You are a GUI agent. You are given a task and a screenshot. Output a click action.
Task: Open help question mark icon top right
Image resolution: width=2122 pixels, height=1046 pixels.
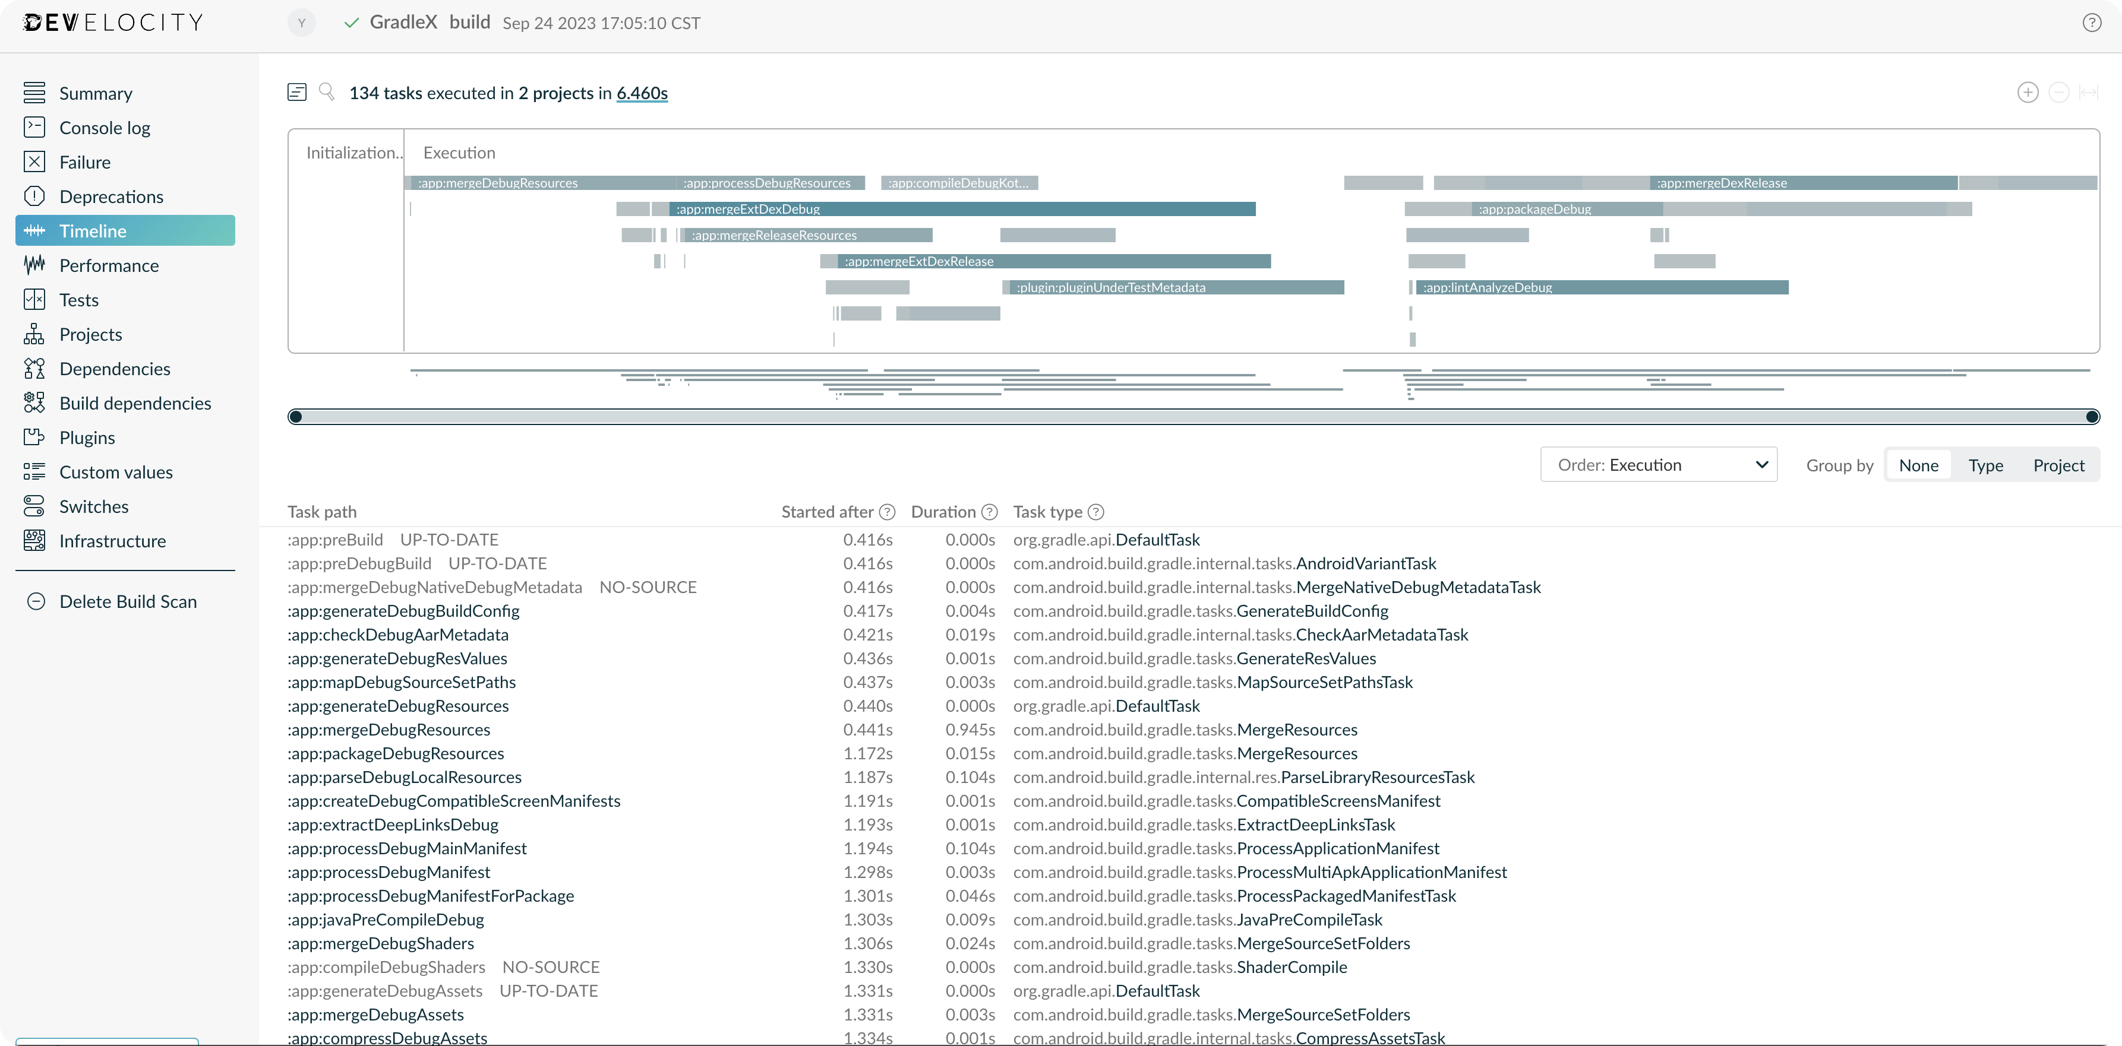pos(2092,22)
